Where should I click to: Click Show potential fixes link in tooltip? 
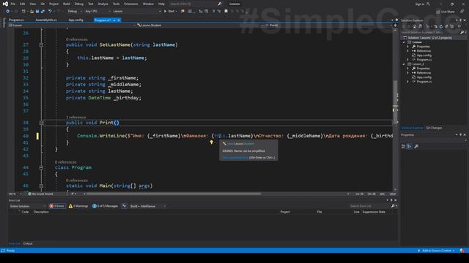click(x=235, y=158)
